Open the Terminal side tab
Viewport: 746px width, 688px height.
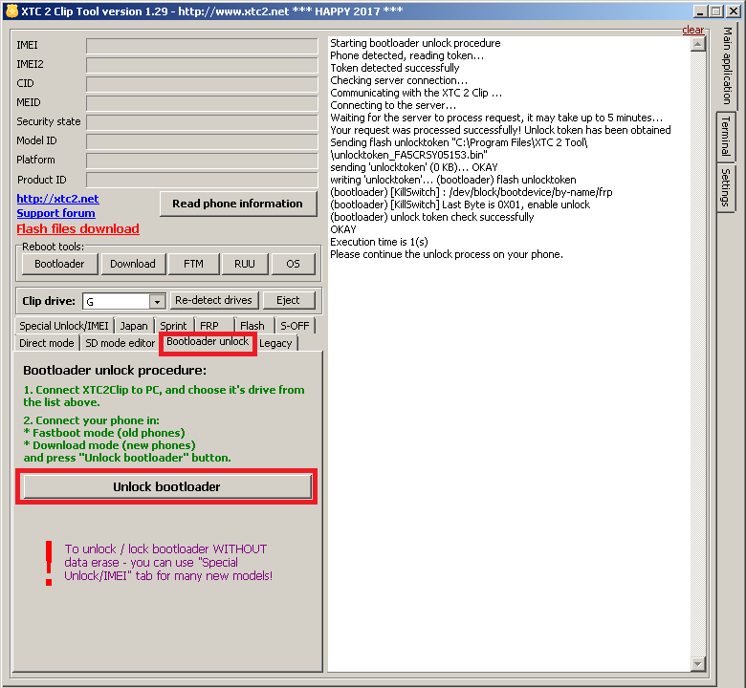pos(726,137)
